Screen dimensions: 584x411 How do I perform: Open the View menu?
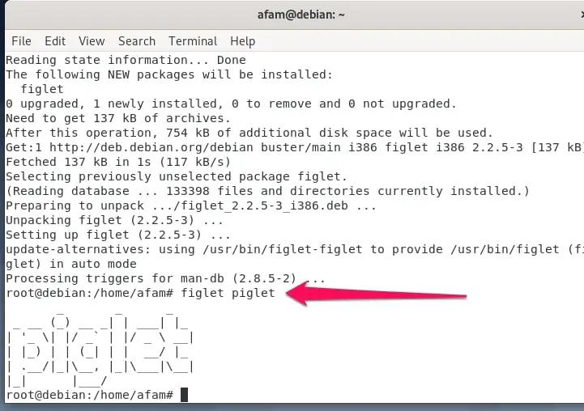[92, 41]
